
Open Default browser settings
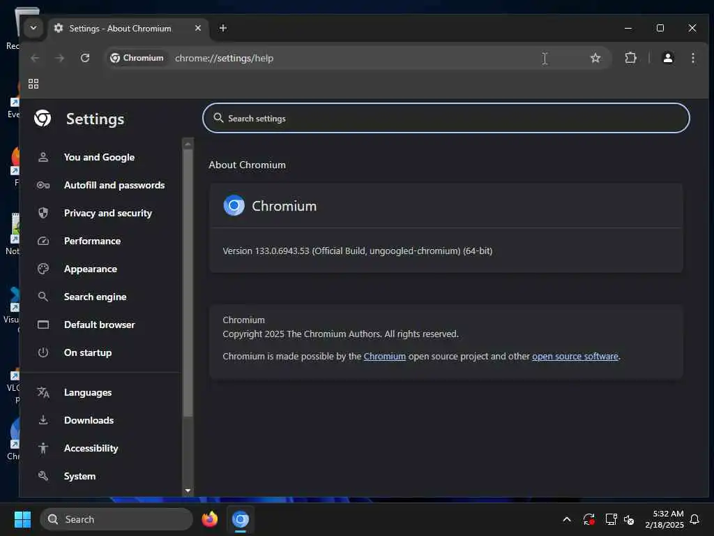point(100,325)
